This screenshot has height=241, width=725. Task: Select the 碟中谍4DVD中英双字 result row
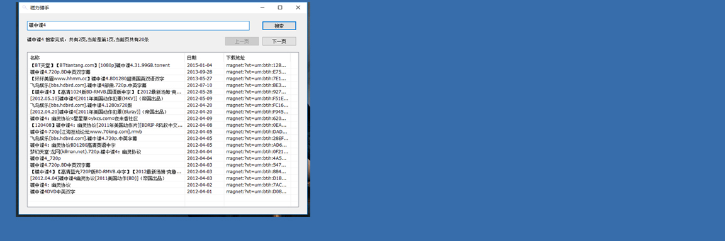159,191
